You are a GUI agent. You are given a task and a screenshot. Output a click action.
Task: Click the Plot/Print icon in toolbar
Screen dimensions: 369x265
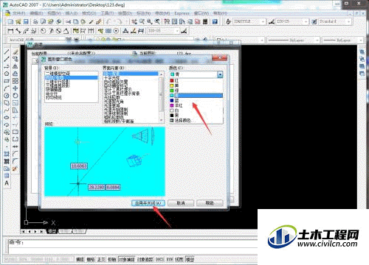[x=35, y=21]
